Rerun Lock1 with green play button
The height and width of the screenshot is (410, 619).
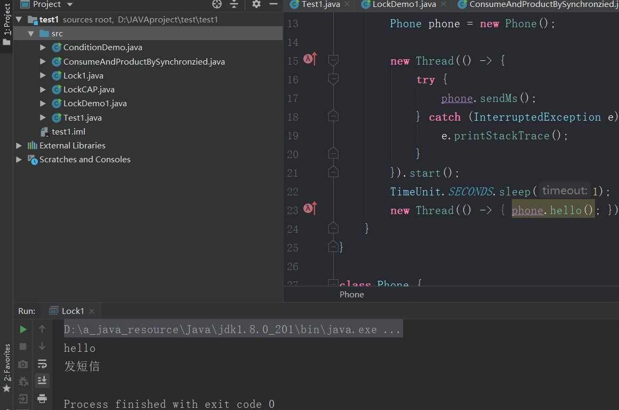pyautogui.click(x=23, y=329)
